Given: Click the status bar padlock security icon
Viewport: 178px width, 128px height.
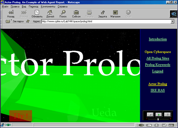Looking at the screenshot, I should click(x=2, y=125).
